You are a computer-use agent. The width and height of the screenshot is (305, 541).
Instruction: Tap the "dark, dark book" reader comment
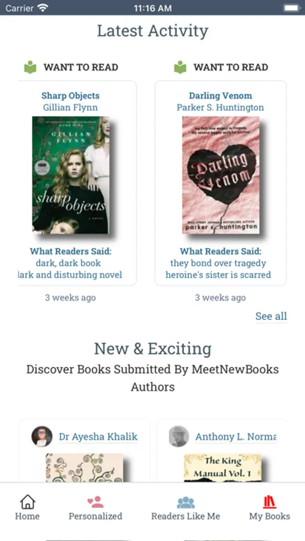pos(68,263)
